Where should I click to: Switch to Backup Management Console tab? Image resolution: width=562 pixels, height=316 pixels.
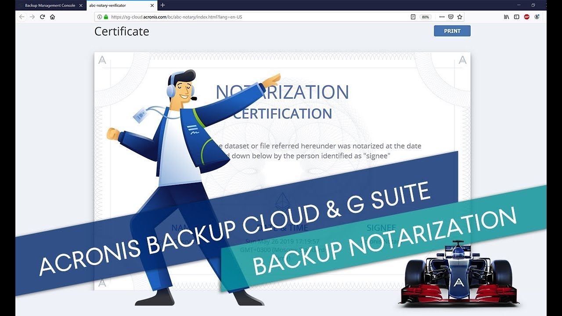point(50,5)
